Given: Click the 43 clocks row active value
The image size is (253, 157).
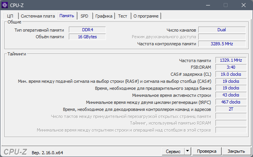Looking at the screenshot, I should [231, 95].
